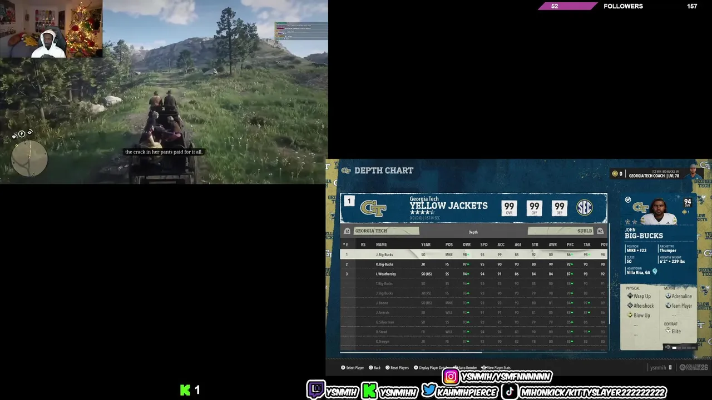
Task: Click the 99 DEF team rating box
Action: pyautogui.click(x=559, y=208)
